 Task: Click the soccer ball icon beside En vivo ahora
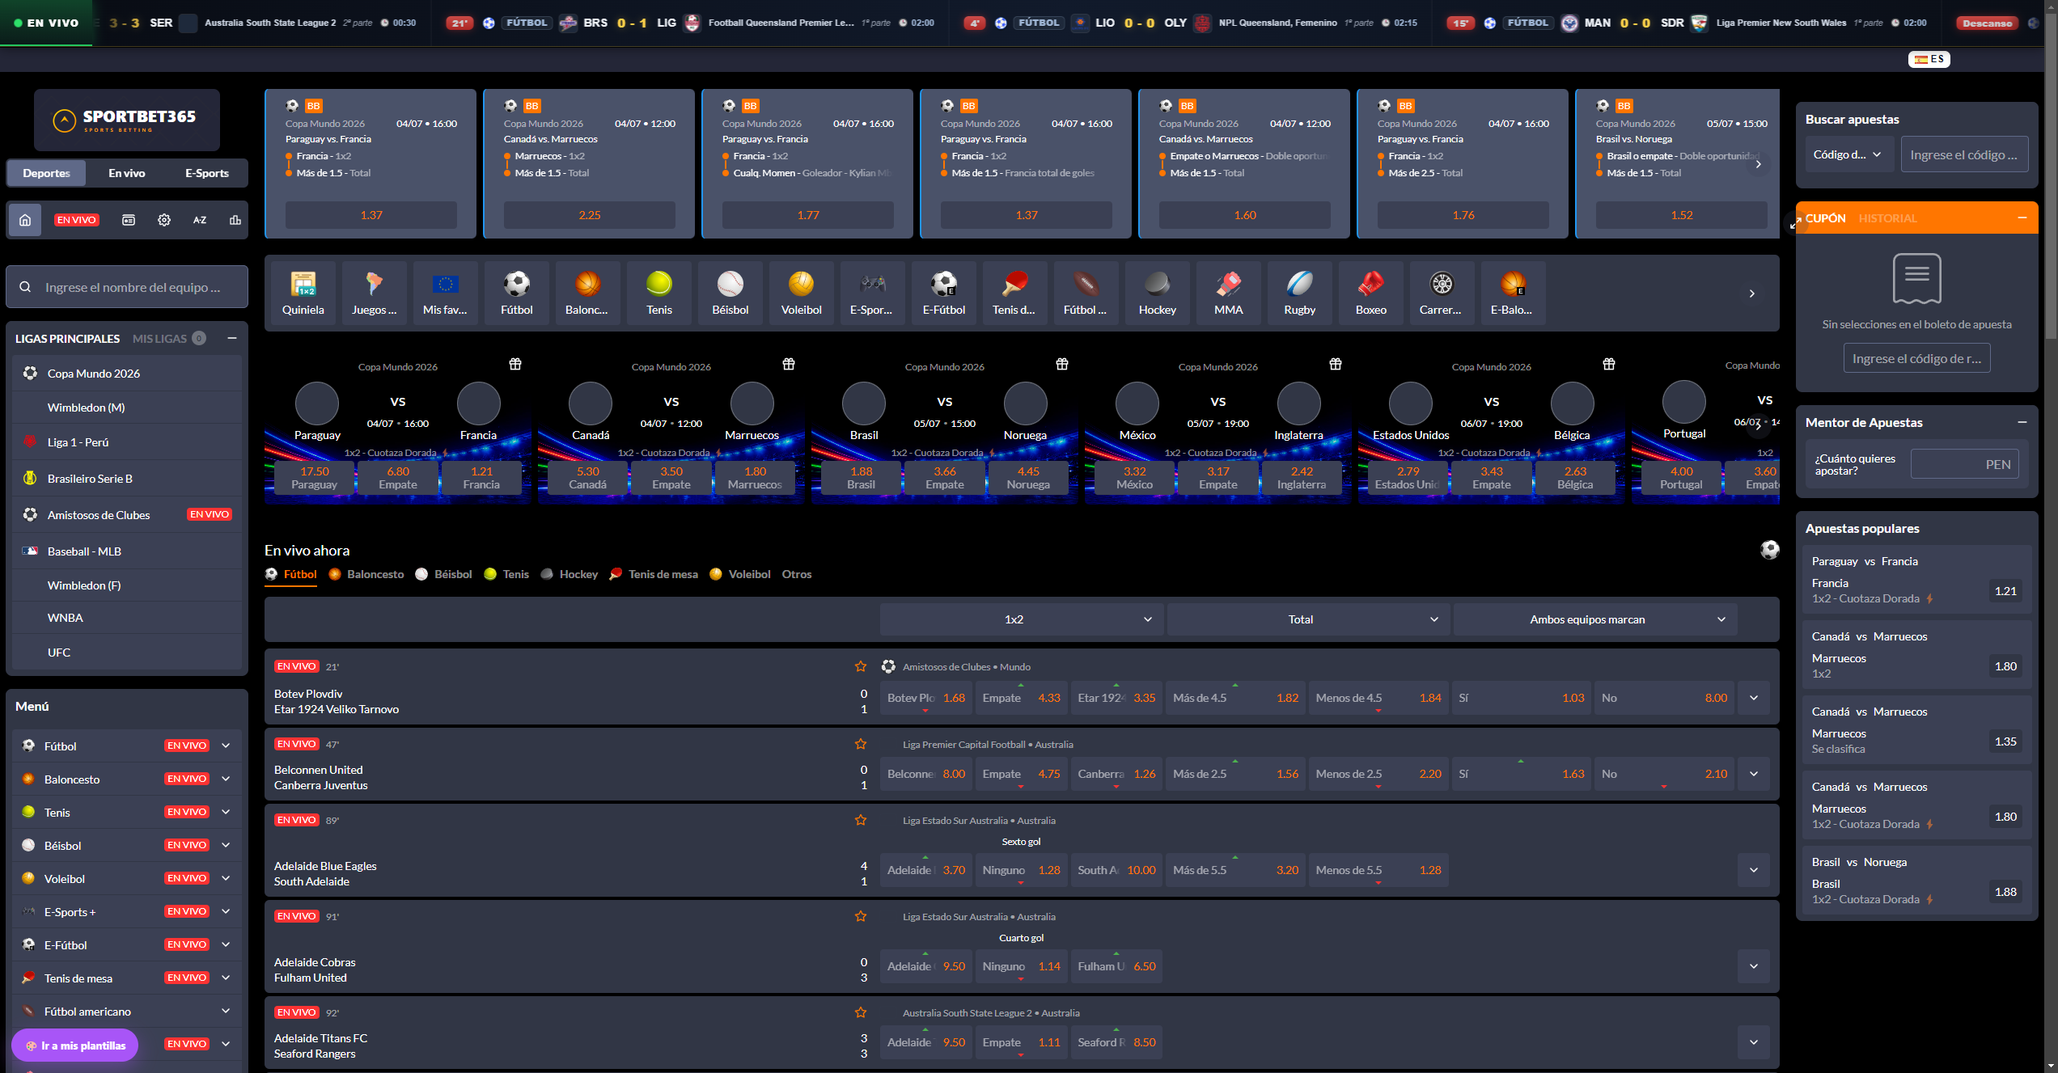(1769, 551)
